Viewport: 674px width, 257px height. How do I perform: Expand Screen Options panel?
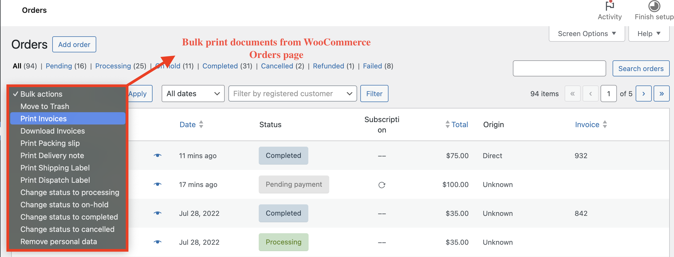pos(587,34)
